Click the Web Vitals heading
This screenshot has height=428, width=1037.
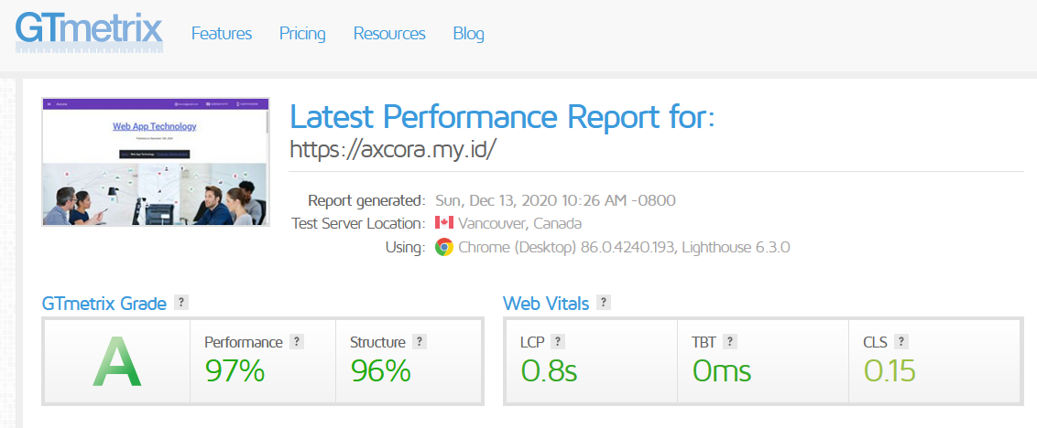point(546,304)
